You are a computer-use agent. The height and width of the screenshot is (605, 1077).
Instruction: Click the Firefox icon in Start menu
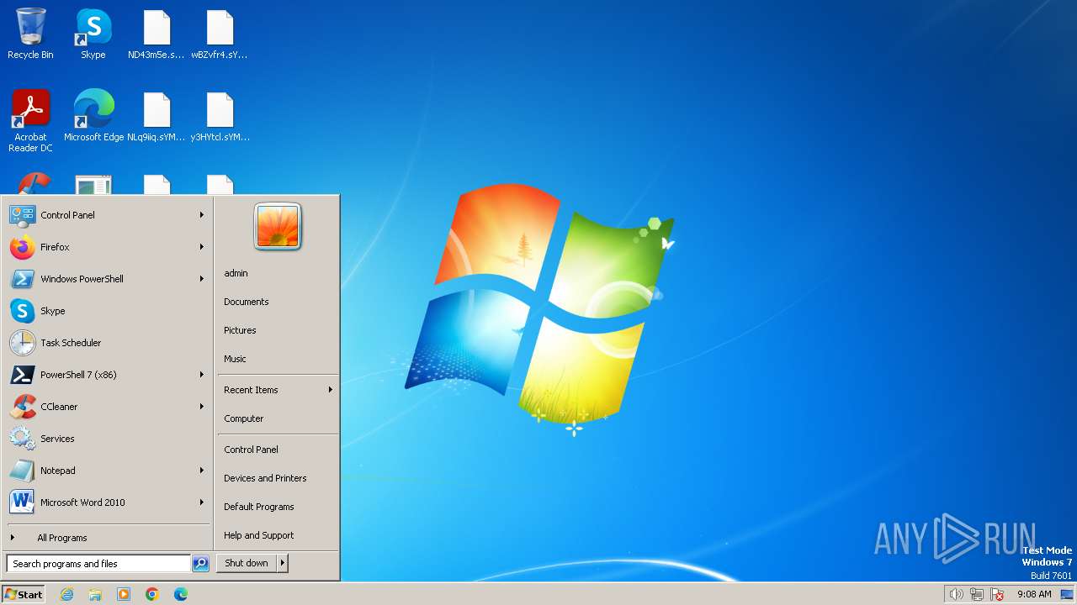(x=23, y=247)
